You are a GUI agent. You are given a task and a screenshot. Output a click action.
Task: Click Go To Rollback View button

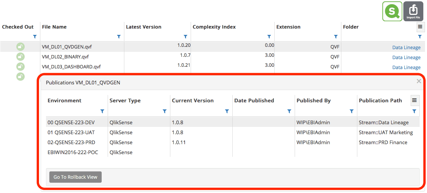(75, 177)
